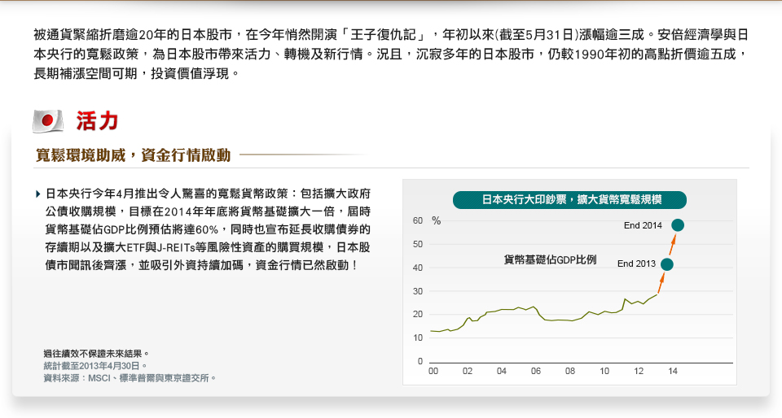Click the orange arrow pointing to End 2013 dot
The width and height of the screenshot is (782, 418).
point(661,282)
